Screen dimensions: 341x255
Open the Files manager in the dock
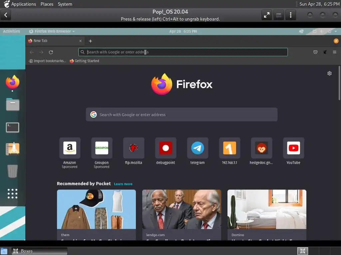pos(13,104)
